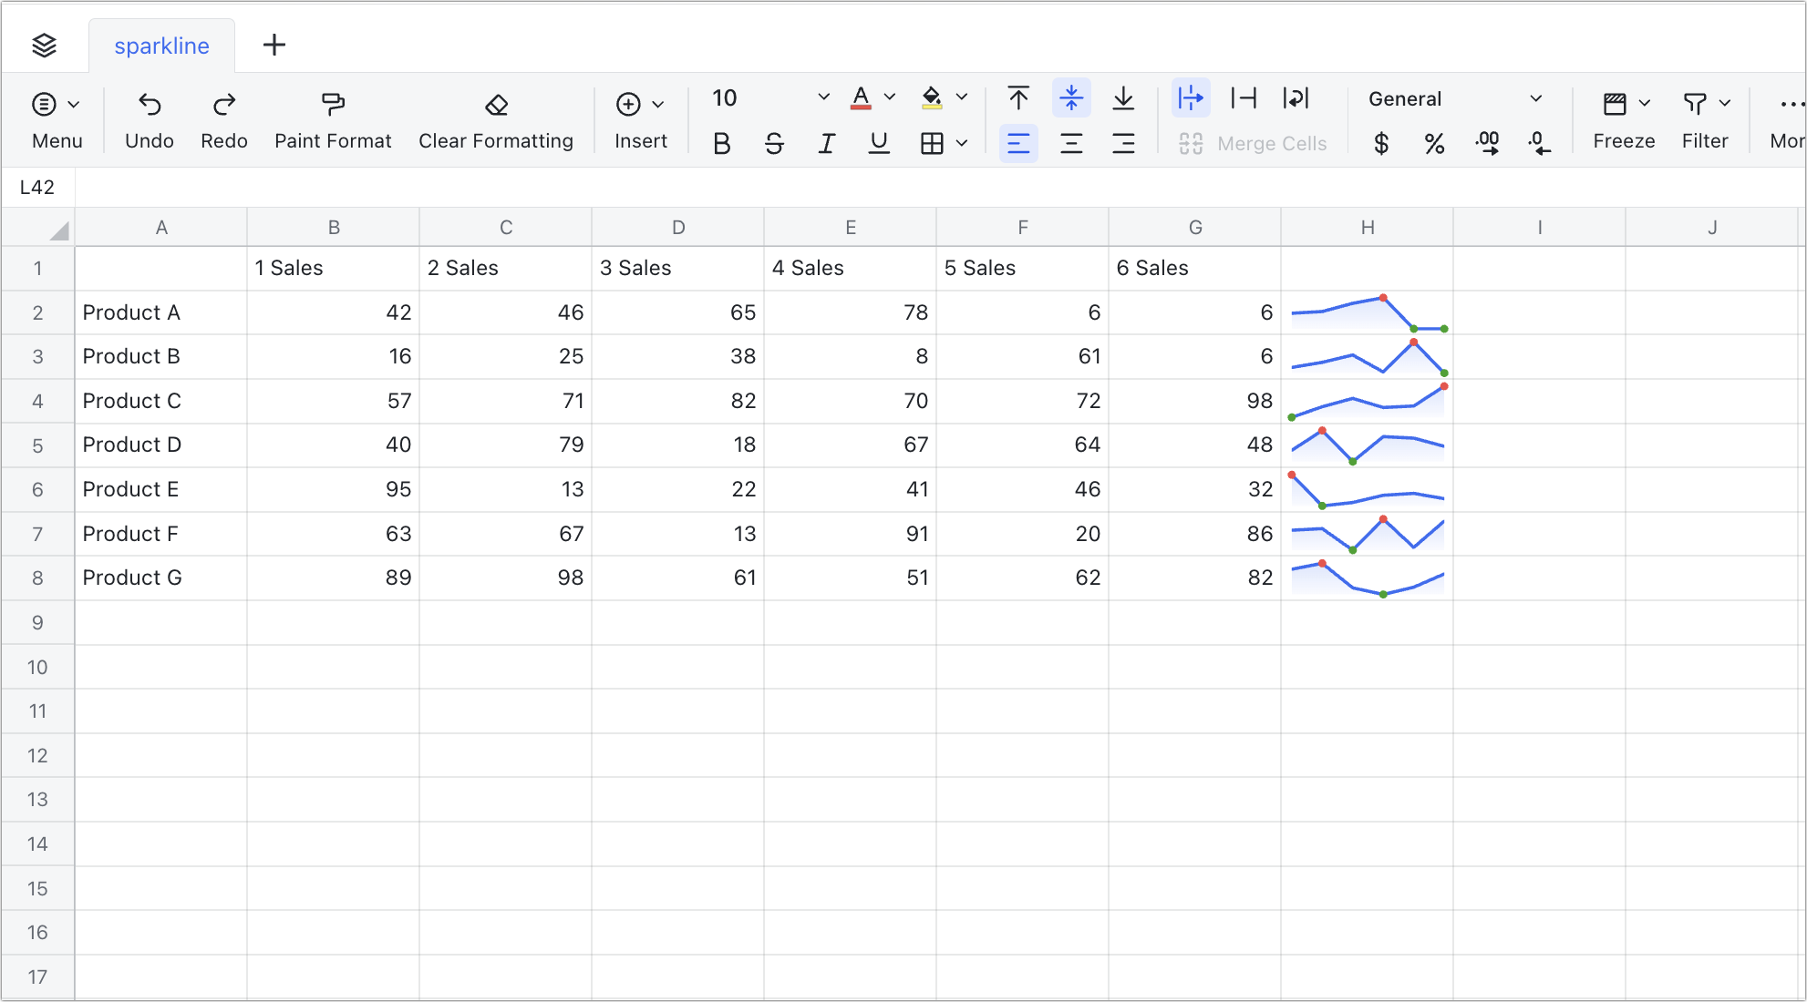
Task: Select the 3 Sales header cell
Action: pyautogui.click(x=678, y=269)
